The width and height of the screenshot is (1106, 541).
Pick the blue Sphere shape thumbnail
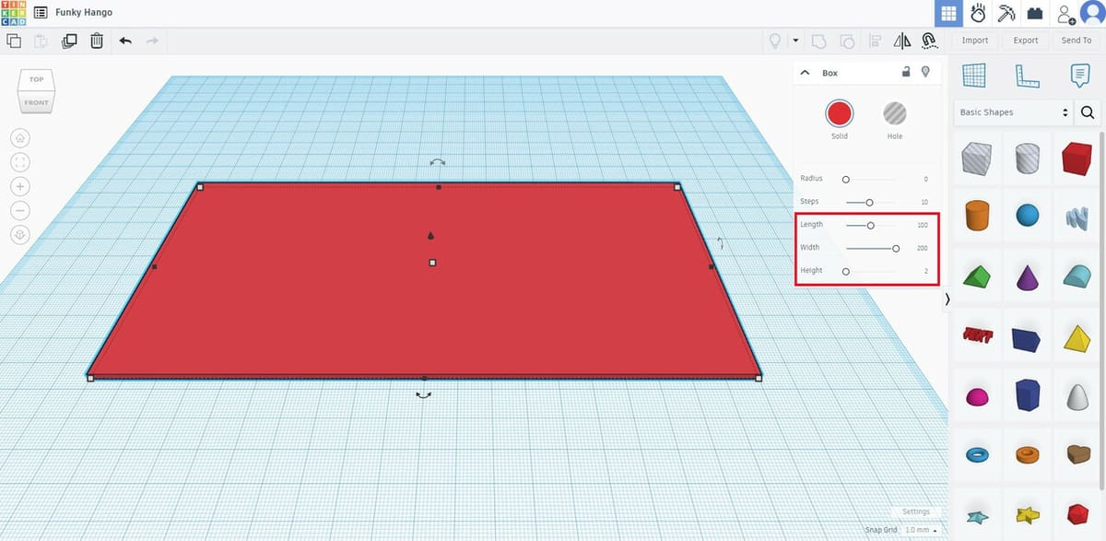1027,216
